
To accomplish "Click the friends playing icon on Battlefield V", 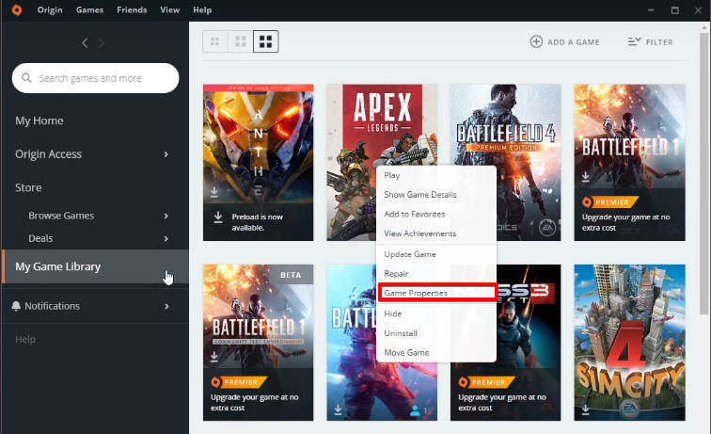I will (x=415, y=410).
